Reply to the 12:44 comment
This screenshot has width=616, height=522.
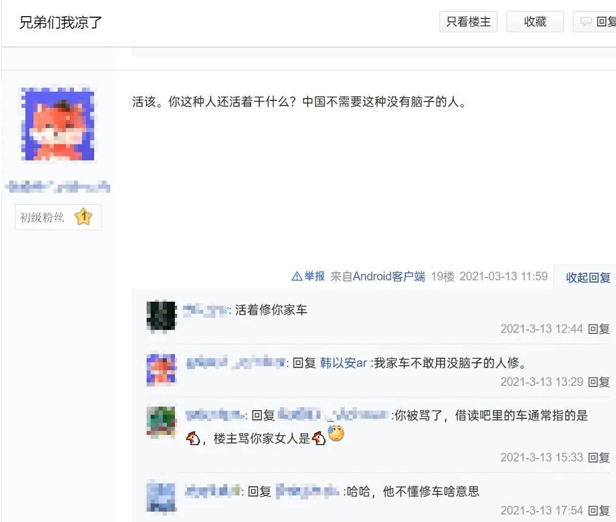tap(598, 329)
